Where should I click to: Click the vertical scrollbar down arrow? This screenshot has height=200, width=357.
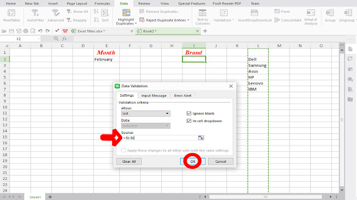click(342, 190)
